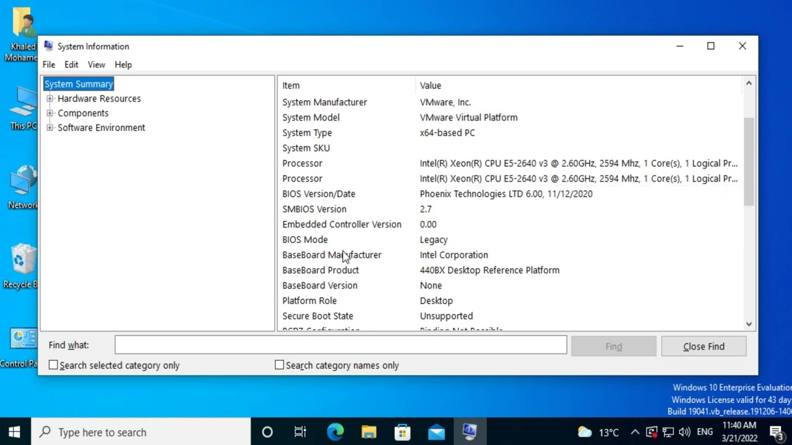This screenshot has width=792, height=445.
Task: Click the ENG language indicator
Action: [705, 432]
